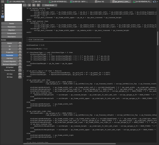The image size is (159, 145).
Task: Open 2D script in separate window
Action: [20, 46]
